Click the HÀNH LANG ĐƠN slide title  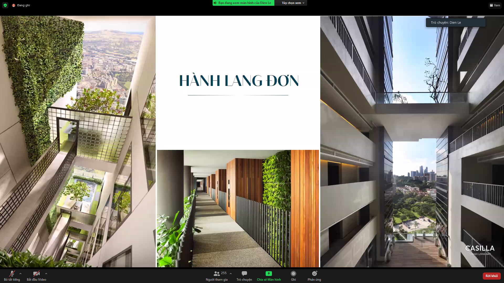[238, 80]
